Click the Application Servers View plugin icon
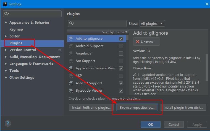 point(71,68)
